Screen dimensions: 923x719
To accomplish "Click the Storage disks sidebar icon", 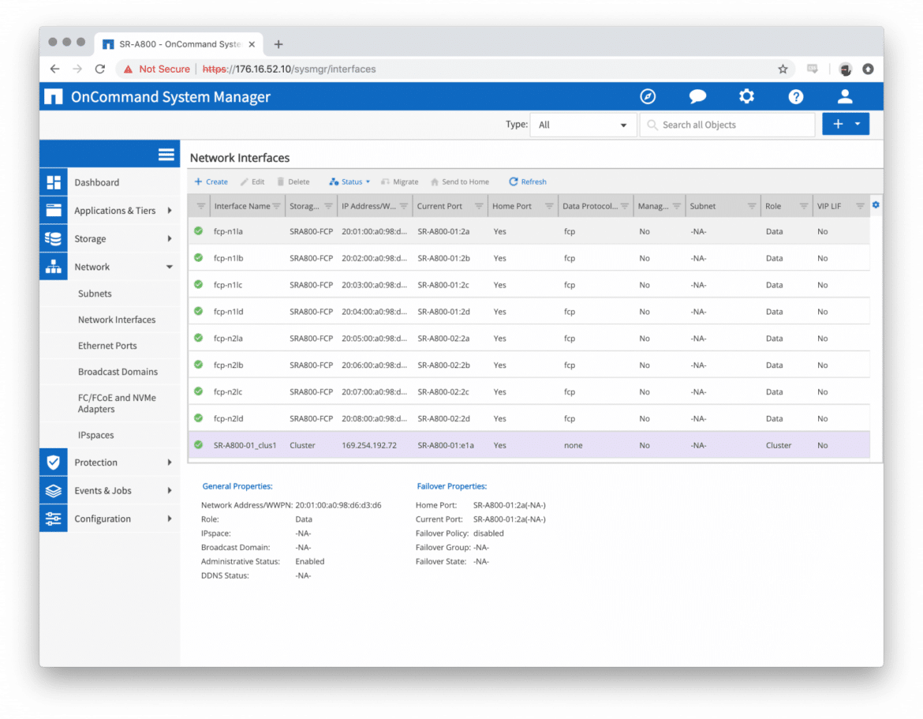I will (x=54, y=238).
